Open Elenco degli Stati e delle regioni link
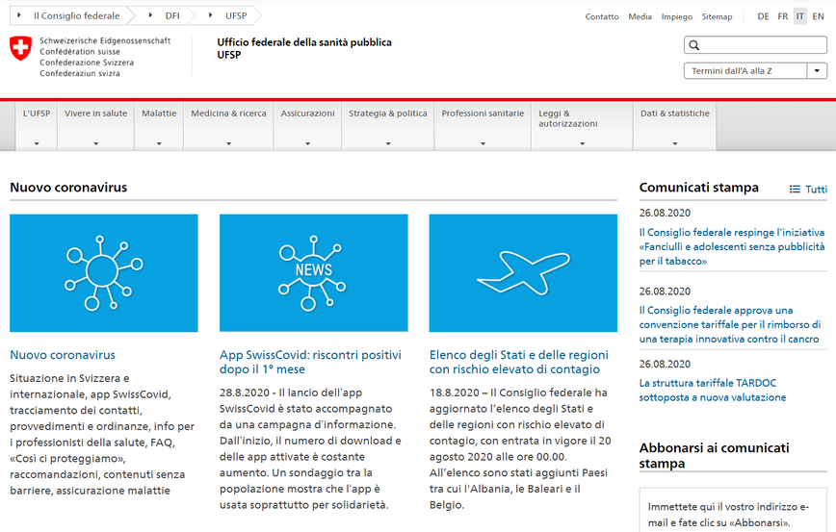 (519, 362)
